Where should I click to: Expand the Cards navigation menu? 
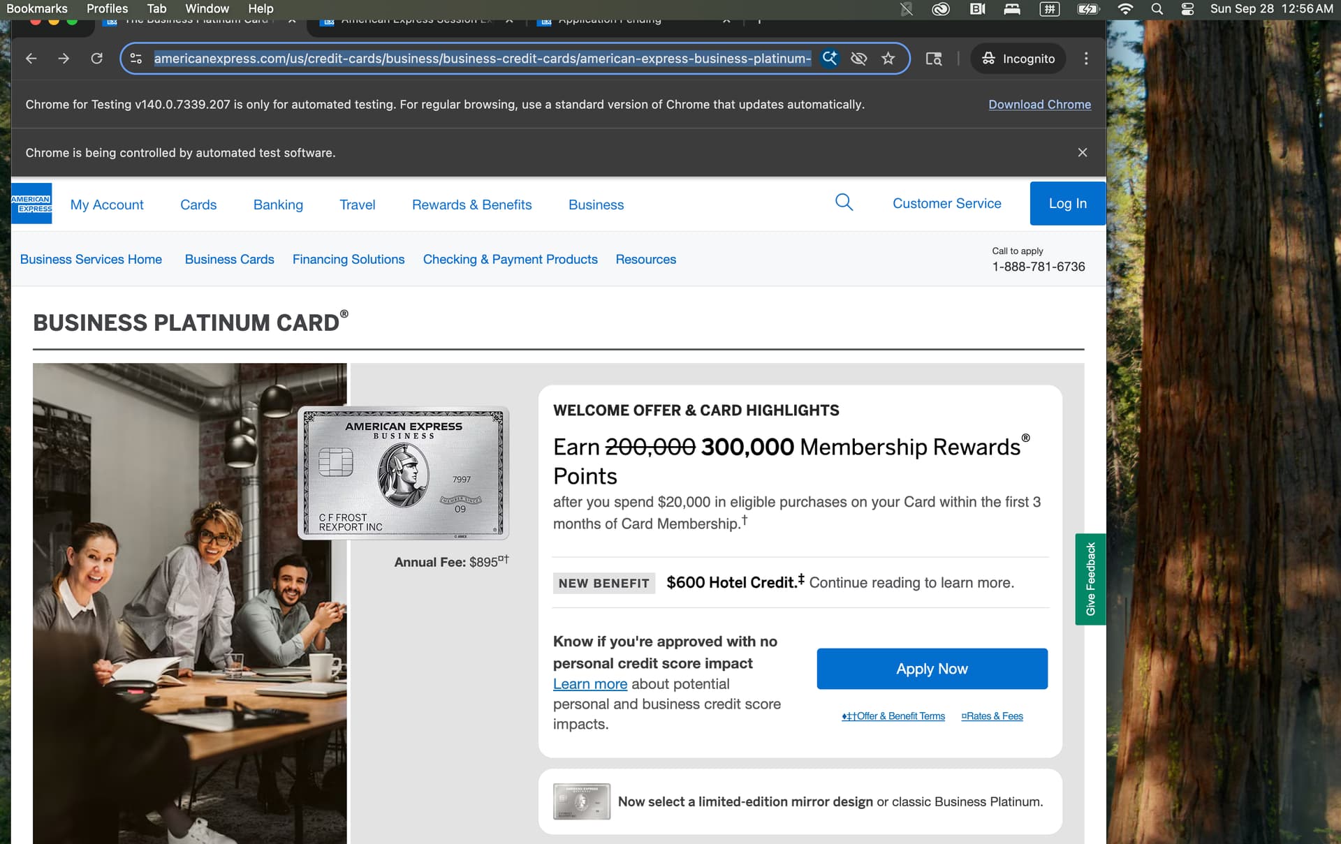pos(198,205)
